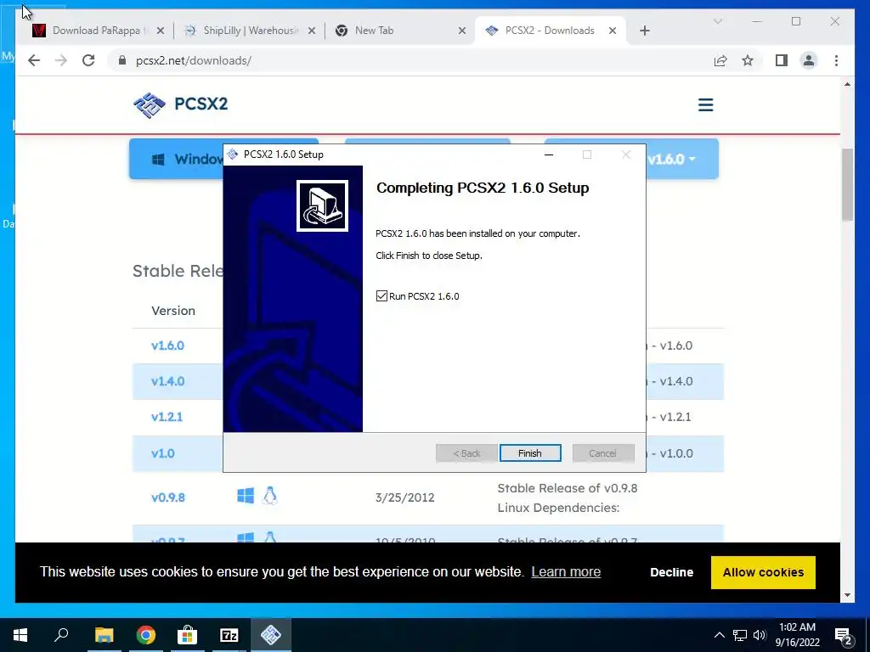Click the network tray icon
The height and width of the screenshot is (652, 870).
click(740, 635)
